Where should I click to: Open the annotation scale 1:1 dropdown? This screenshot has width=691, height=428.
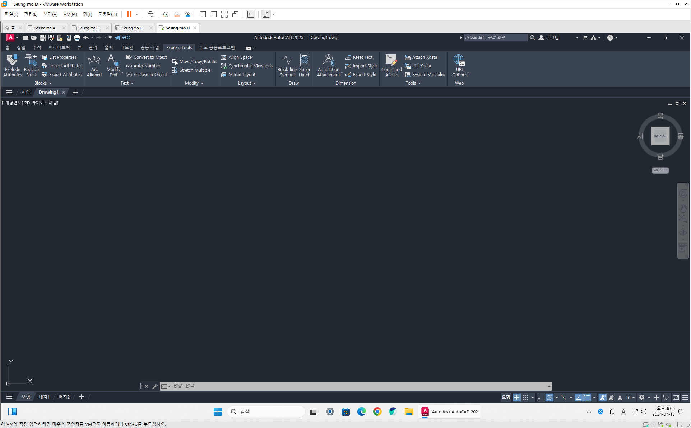pyautogui.click(x=630, y=398)
